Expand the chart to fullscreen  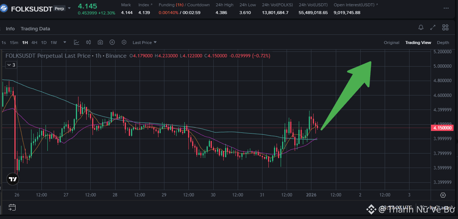click(x=433, y=27)
